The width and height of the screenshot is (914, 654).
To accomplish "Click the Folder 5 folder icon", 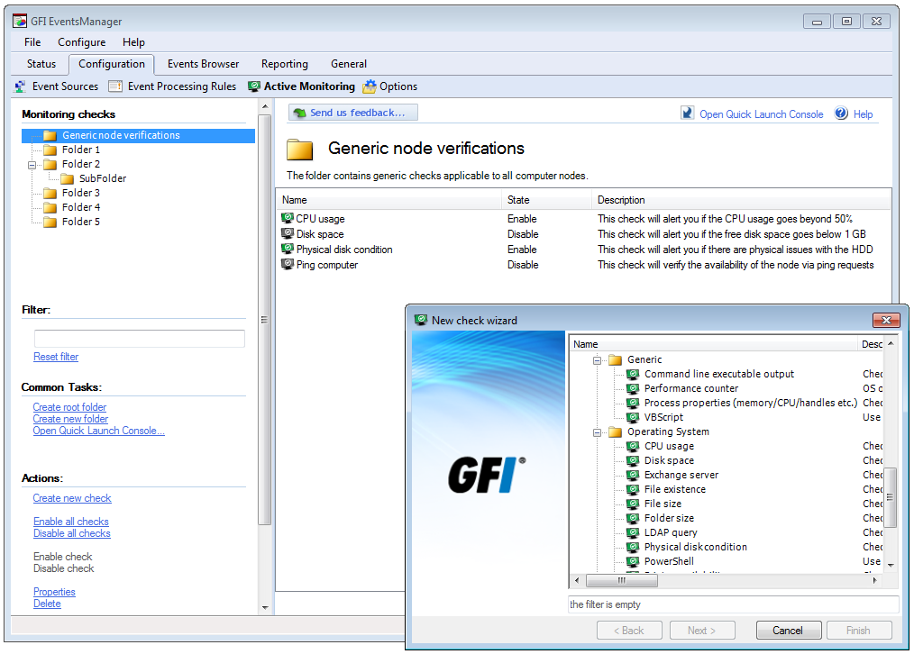I will point(50,222).
